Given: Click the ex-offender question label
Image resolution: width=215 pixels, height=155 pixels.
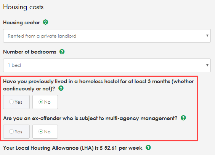Looking at the screenshot, I should 90,118.
